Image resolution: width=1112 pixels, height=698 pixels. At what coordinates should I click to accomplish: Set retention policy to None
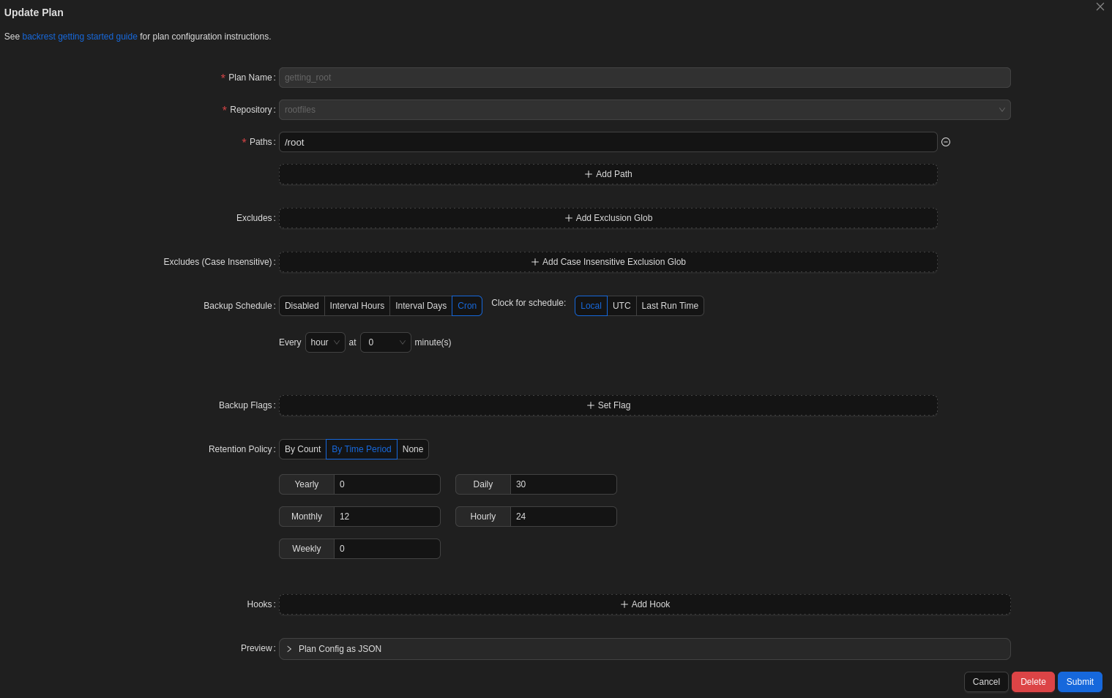tap(413, 449)
